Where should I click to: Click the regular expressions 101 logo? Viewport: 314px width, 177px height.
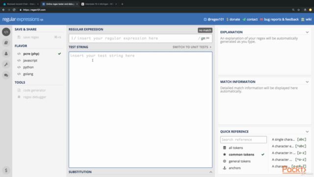point(23,19)
